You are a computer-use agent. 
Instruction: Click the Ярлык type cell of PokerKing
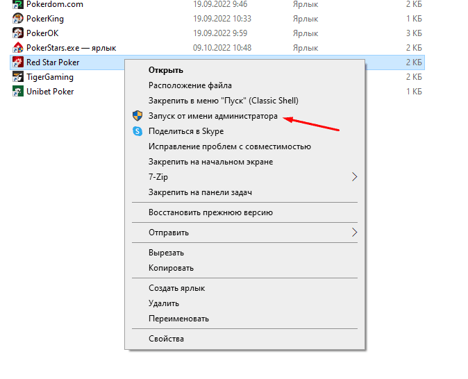[306, 19]
